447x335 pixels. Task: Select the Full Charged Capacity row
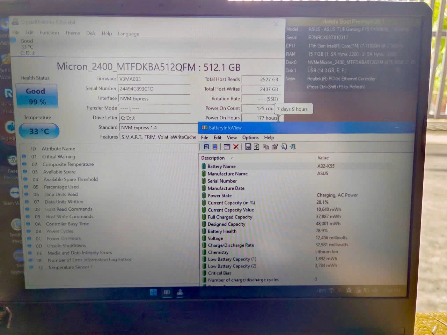pos(307,217)
